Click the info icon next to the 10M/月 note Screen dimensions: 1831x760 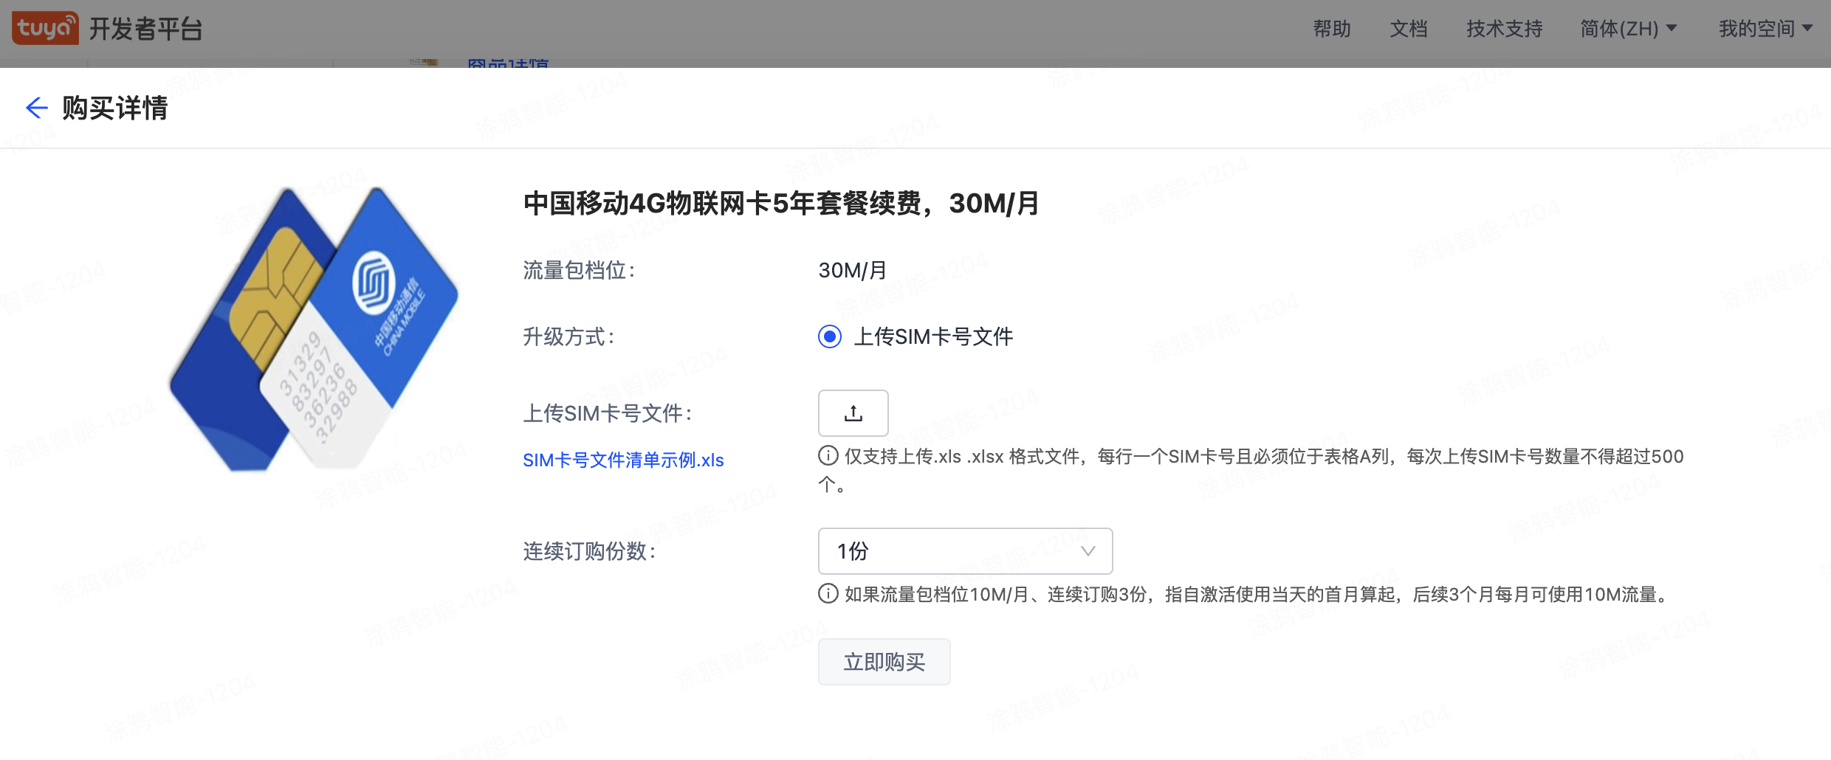(x=828, y=594)
